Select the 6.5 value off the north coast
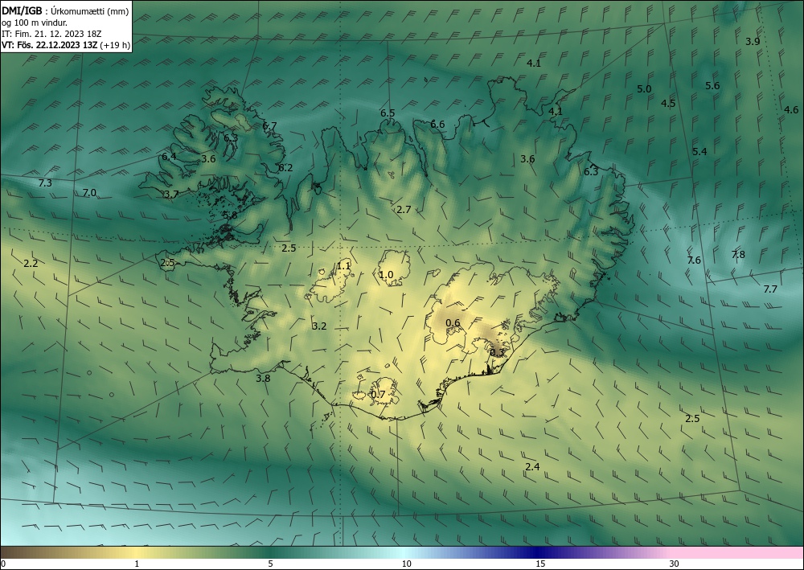 point(388,113)
